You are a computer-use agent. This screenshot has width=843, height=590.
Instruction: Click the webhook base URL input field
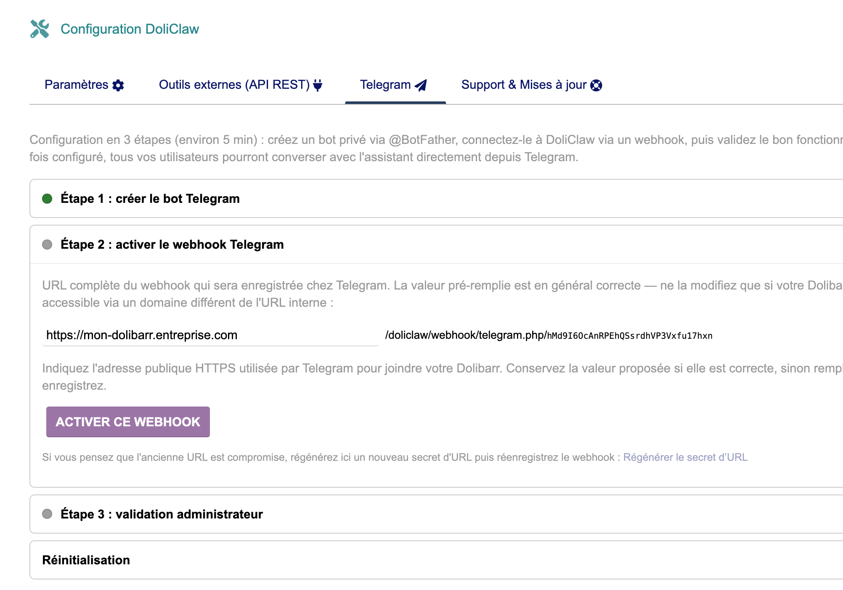pos(210,335)
